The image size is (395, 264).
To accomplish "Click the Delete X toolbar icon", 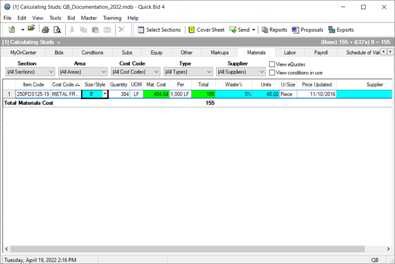I will tap(121, 30).
